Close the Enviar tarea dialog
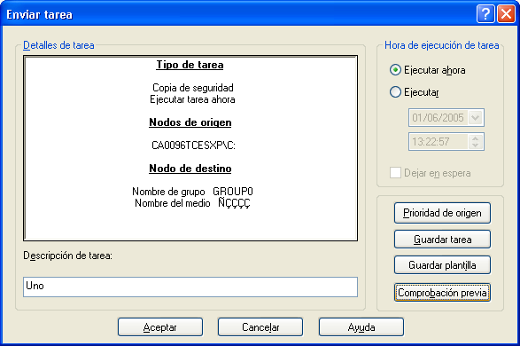The width and height of the screenshot is (520, 346). coord(506,14)
